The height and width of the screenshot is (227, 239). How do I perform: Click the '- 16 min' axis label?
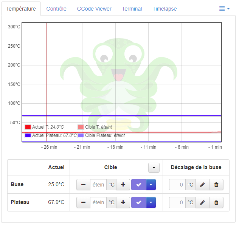click(115, 147)
